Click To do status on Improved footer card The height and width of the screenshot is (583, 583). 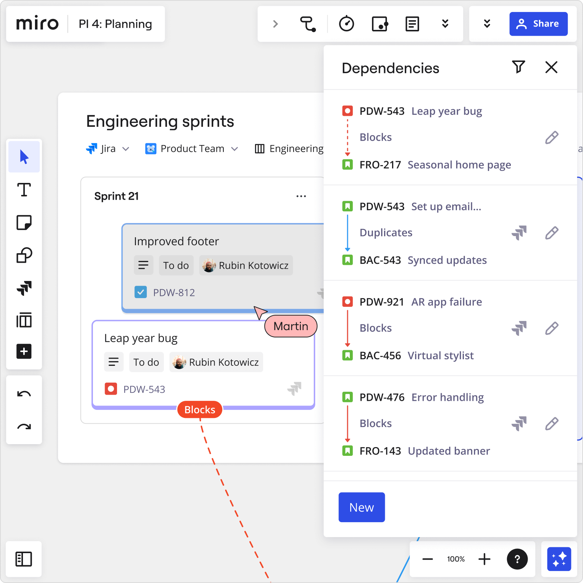coord(176,265)
